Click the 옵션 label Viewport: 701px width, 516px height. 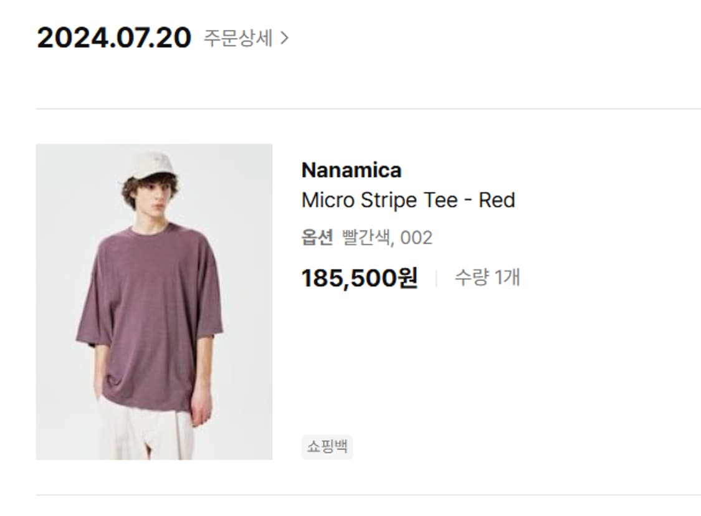tap(317, 238)
